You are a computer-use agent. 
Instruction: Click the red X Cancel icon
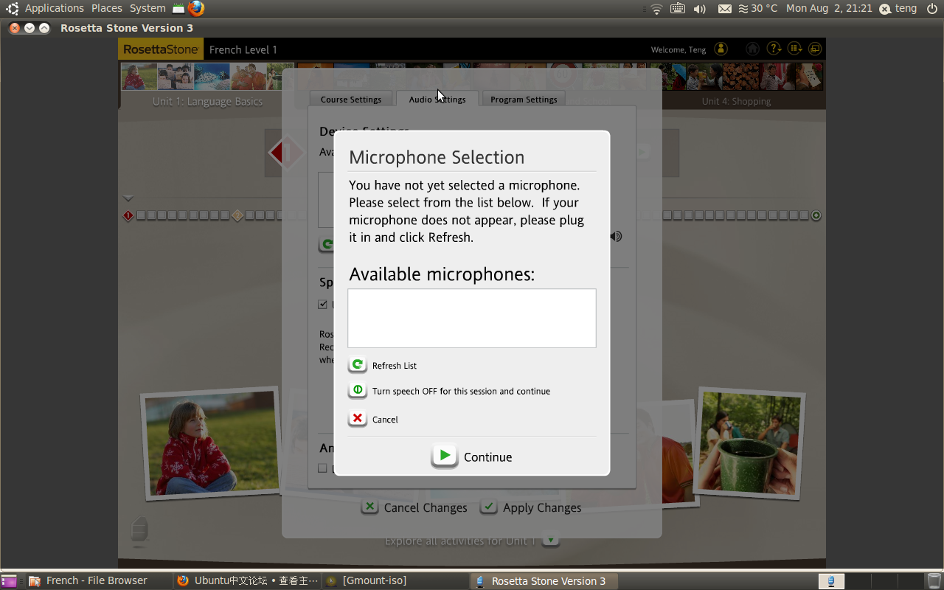click(x=358, y=419)
